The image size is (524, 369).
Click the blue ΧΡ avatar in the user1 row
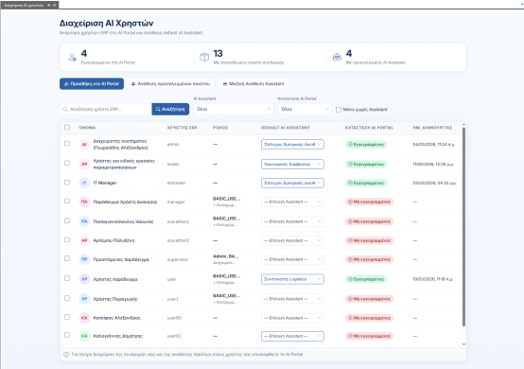[84, 299]
